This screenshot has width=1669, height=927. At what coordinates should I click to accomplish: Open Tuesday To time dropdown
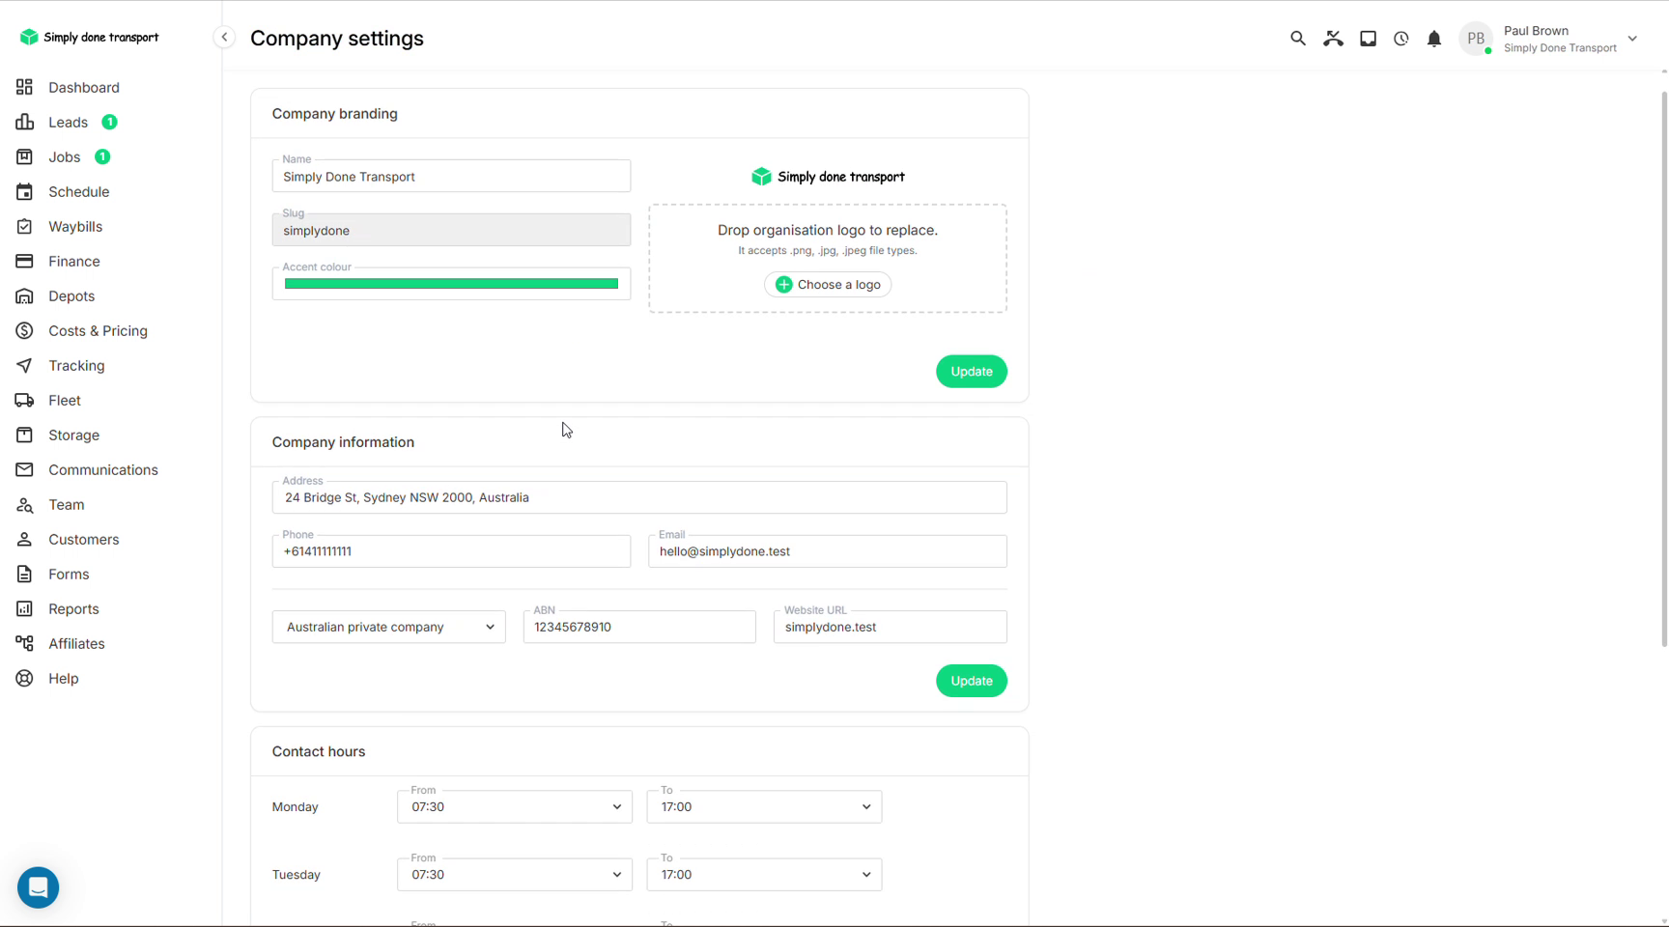(x=764, y=875)
